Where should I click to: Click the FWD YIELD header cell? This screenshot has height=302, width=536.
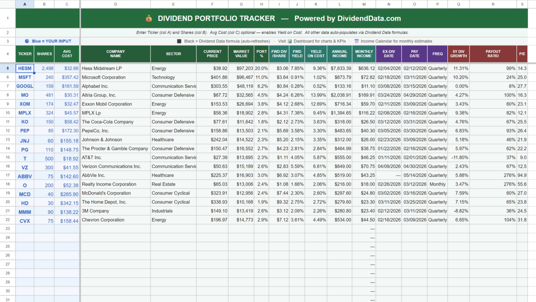tap(297, 54)
